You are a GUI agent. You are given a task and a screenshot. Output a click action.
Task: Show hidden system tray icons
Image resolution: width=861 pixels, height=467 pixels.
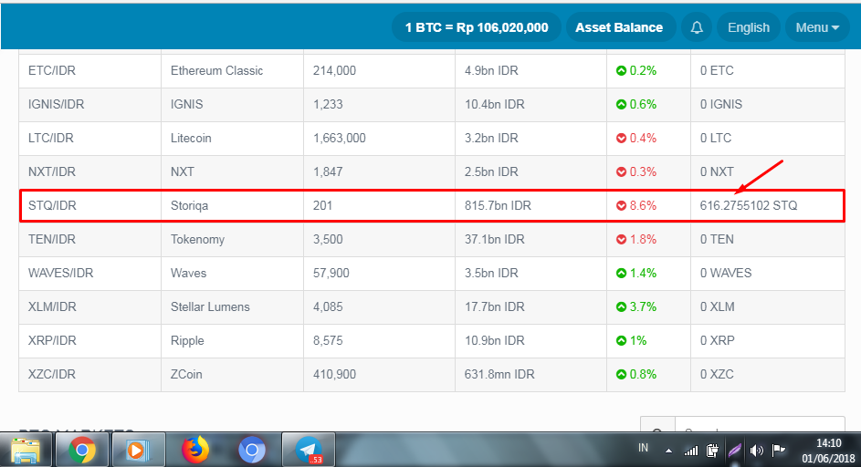(x=668, y=451)
